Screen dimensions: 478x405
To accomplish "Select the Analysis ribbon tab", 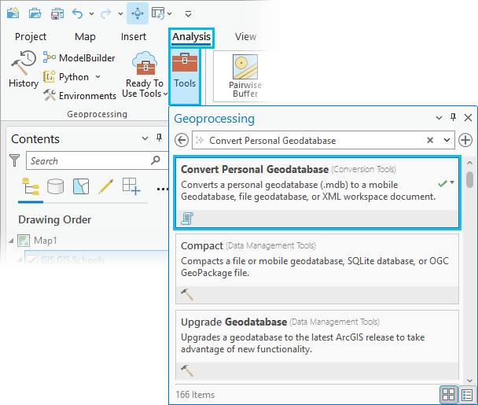I will coord(191,37).
